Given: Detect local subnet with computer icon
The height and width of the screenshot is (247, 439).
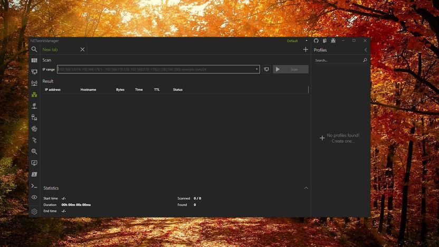Looking at the screenshot, I should [x=266, y=69].
